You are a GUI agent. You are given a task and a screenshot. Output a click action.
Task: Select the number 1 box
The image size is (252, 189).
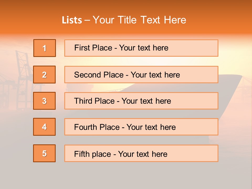point(45,48)
